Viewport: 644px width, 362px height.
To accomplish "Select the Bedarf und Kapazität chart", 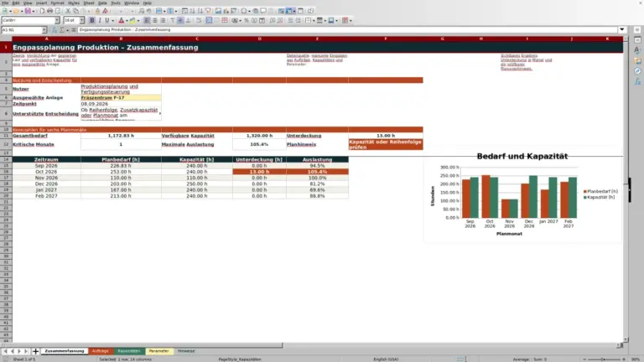I will coord(522,197).
